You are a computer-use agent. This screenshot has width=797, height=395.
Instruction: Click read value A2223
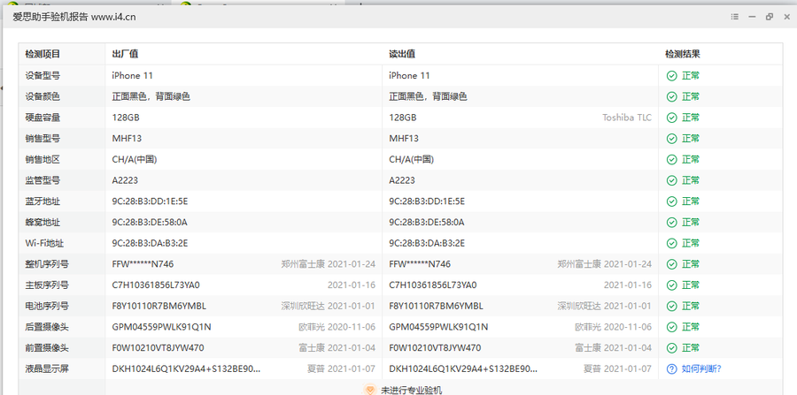click(401, 180)
